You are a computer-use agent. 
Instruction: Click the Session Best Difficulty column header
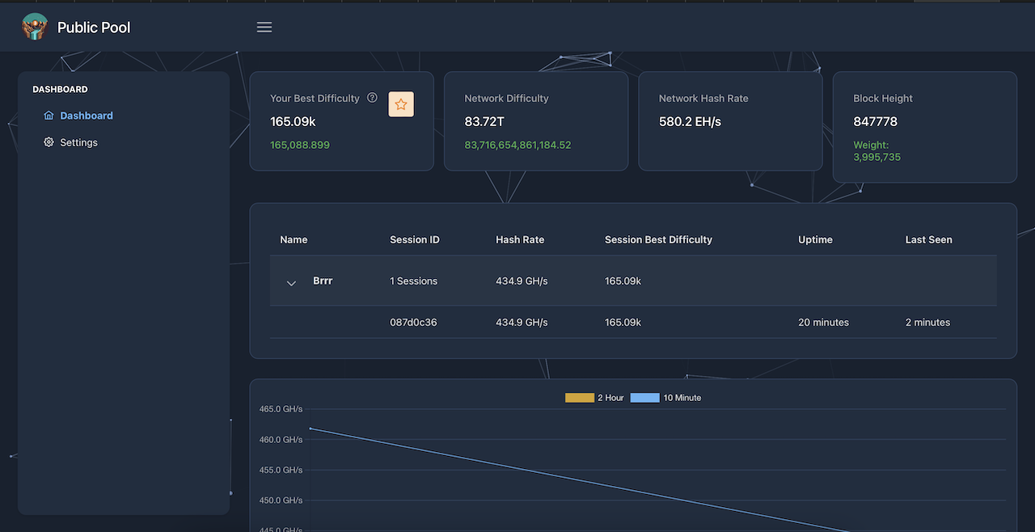(x=658, y=239)
